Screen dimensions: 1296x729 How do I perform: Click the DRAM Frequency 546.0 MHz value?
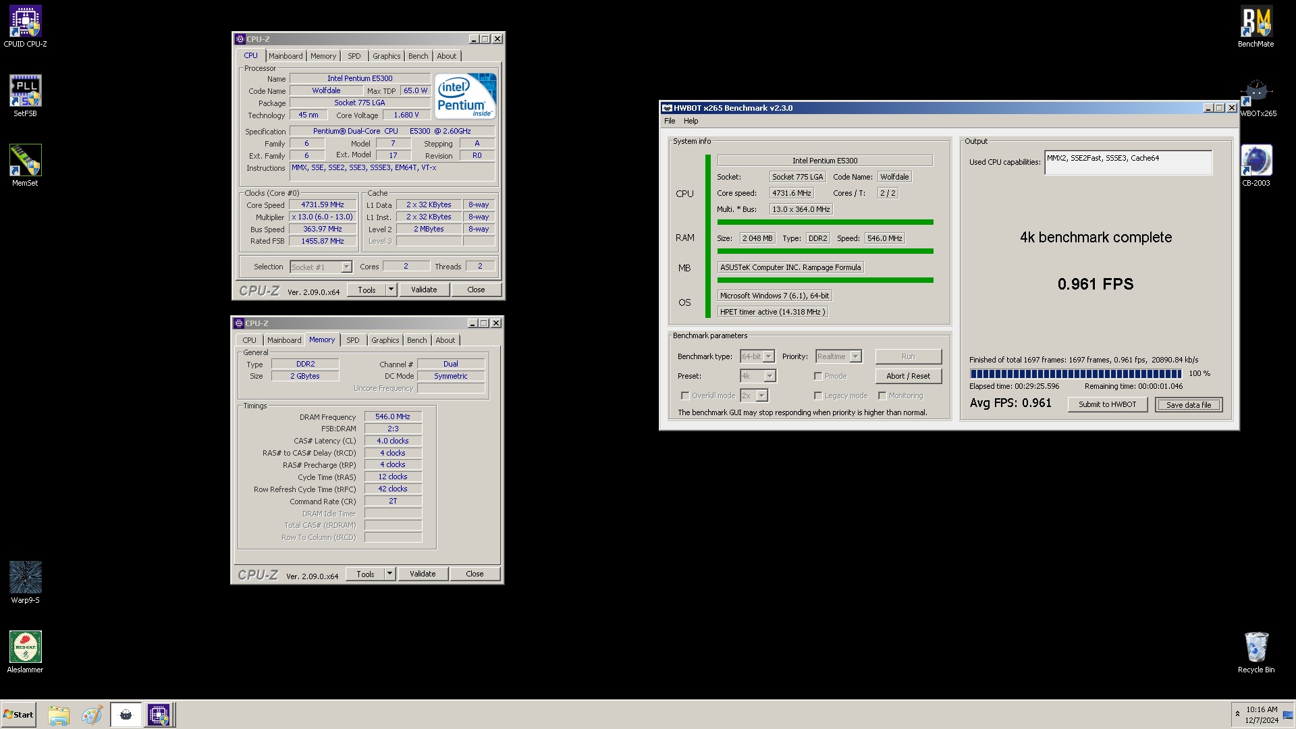(393, 416)
